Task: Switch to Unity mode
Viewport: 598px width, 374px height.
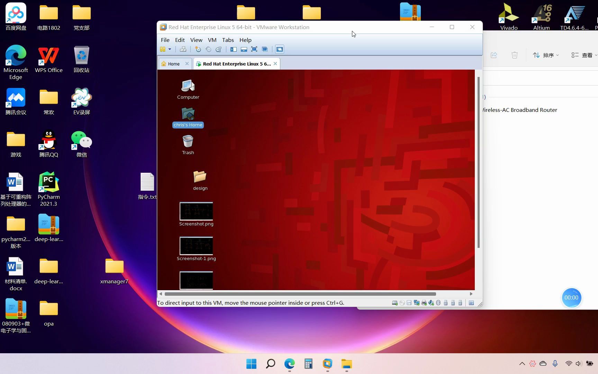Action: click(265, 50)
